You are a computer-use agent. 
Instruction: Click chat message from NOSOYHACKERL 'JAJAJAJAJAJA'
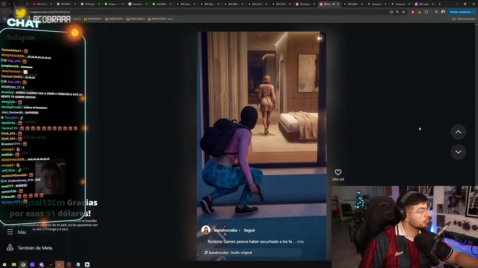pos(39,57)
